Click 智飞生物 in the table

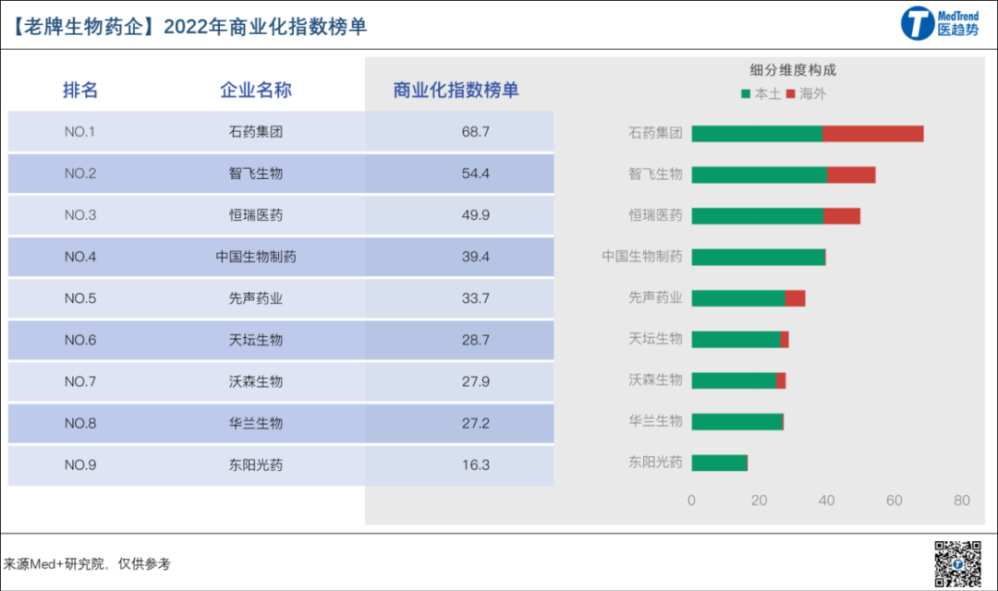click(x=256, y=173)
